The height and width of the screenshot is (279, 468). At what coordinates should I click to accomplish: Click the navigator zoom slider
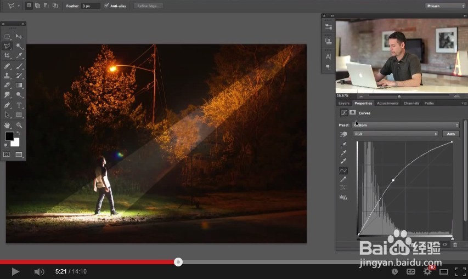pyautogui.click(x=399, y=96)
